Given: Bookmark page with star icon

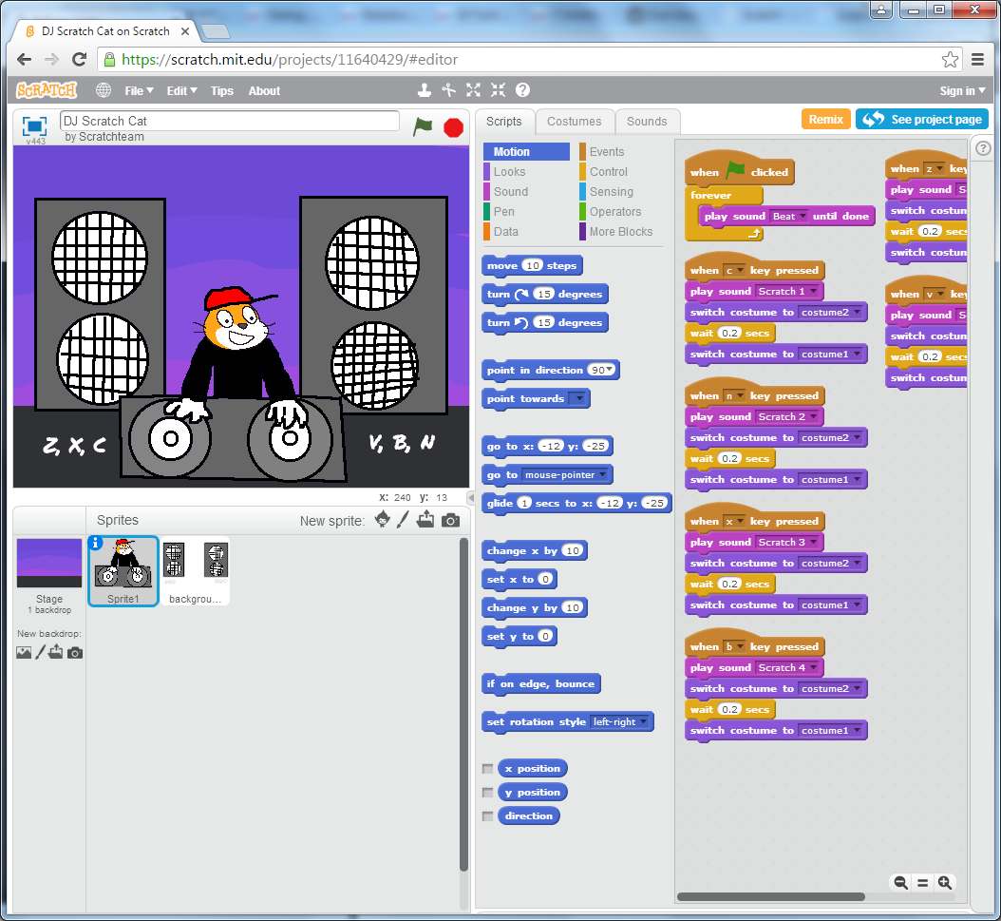Looking at the screenshot, I should pos(950,59).
